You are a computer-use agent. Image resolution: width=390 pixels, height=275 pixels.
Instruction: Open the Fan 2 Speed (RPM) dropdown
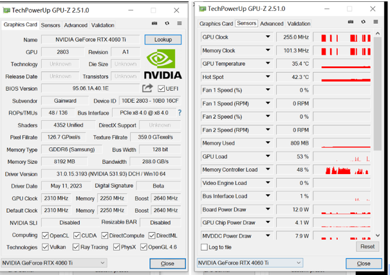pos(268,130)
